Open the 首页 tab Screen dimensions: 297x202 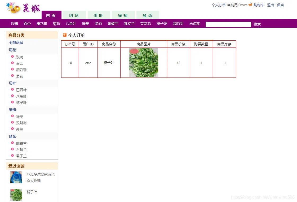[51, 15]
